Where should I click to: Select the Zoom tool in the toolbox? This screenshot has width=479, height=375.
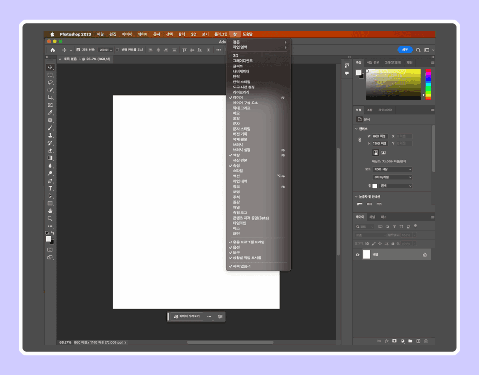coord(50,219)
